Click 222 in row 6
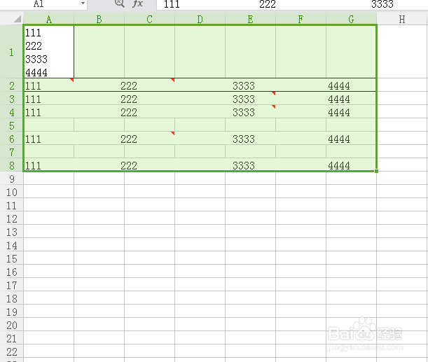The image size is (428, 362). pos(129,139)
